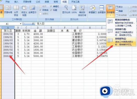137x99 pixels.
Task: Select cell containing 存入日
Action: click(x=8, y=31)
